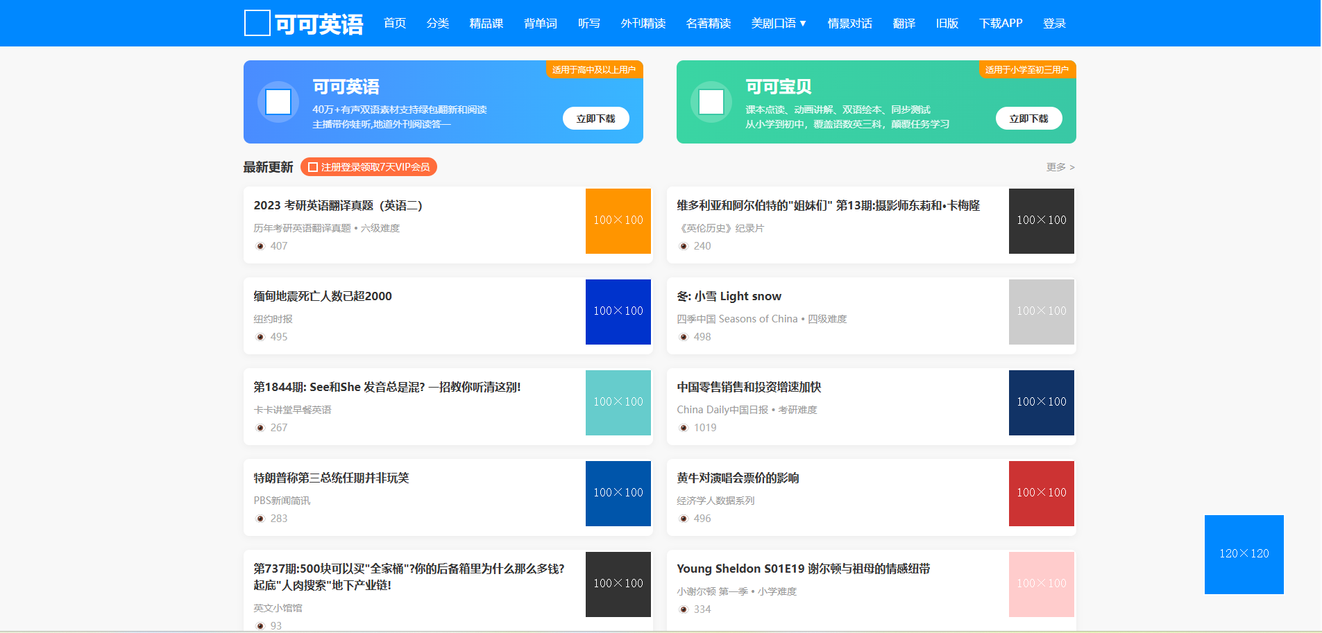This screenshot has height=633, width=1322.
Task: Click the 可可英语 site logo icon
Action: pos(257,23)
